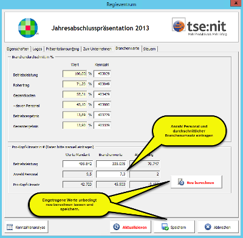Edit Gesamtergebnis Kennzahl field
Screen dimensions: 243x238
coord(102,125)
